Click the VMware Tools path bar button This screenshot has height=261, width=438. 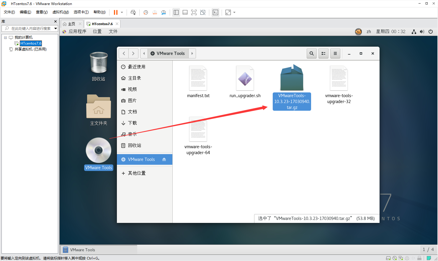168,53
